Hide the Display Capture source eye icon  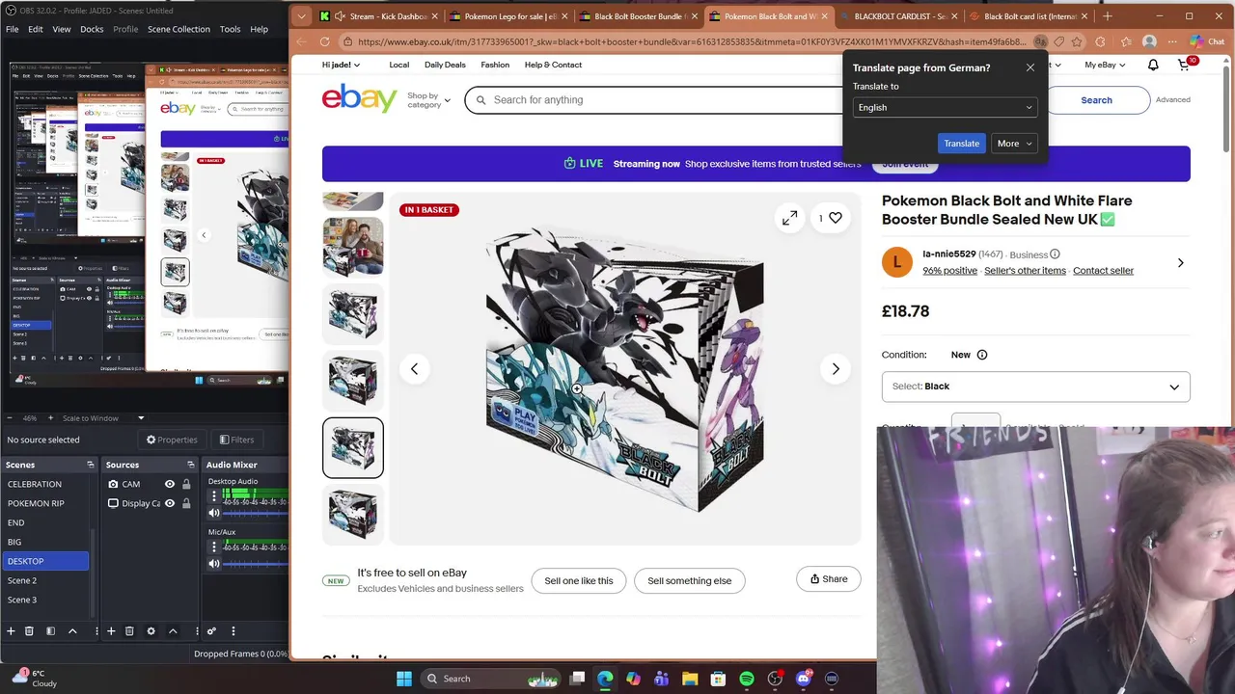[x=170, y=503]
